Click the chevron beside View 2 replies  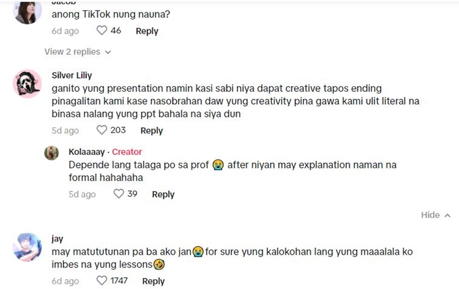[x=108, y=53]
